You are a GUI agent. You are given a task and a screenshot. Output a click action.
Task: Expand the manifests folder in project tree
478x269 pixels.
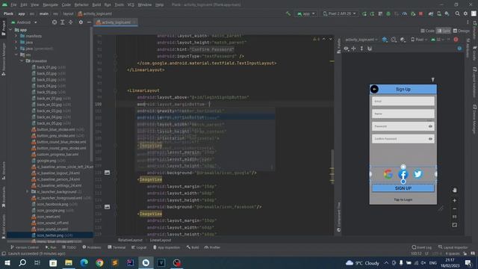pos(16,36)
